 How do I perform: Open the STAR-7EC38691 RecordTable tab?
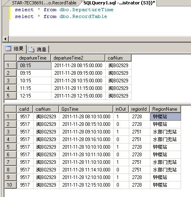tap(43, 3)
